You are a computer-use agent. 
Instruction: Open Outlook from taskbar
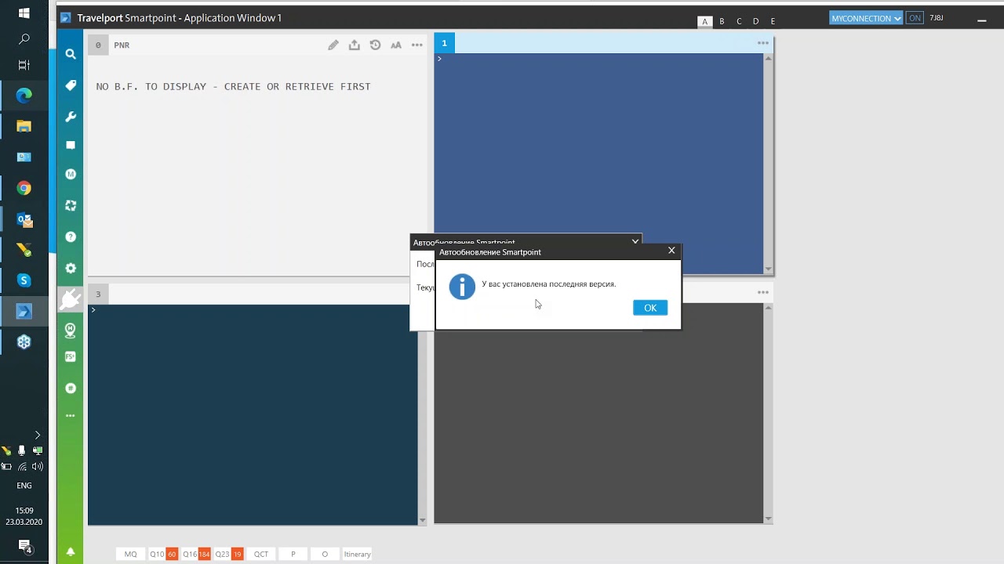[24, 220]
